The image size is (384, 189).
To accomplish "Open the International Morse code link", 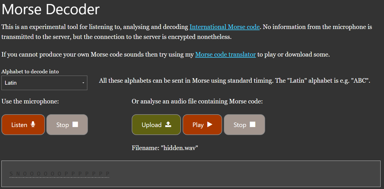I will (x=224, y=27).
